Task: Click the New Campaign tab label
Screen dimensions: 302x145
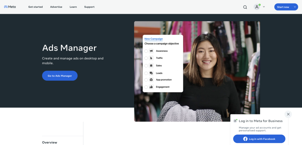Action: [153, 39]
